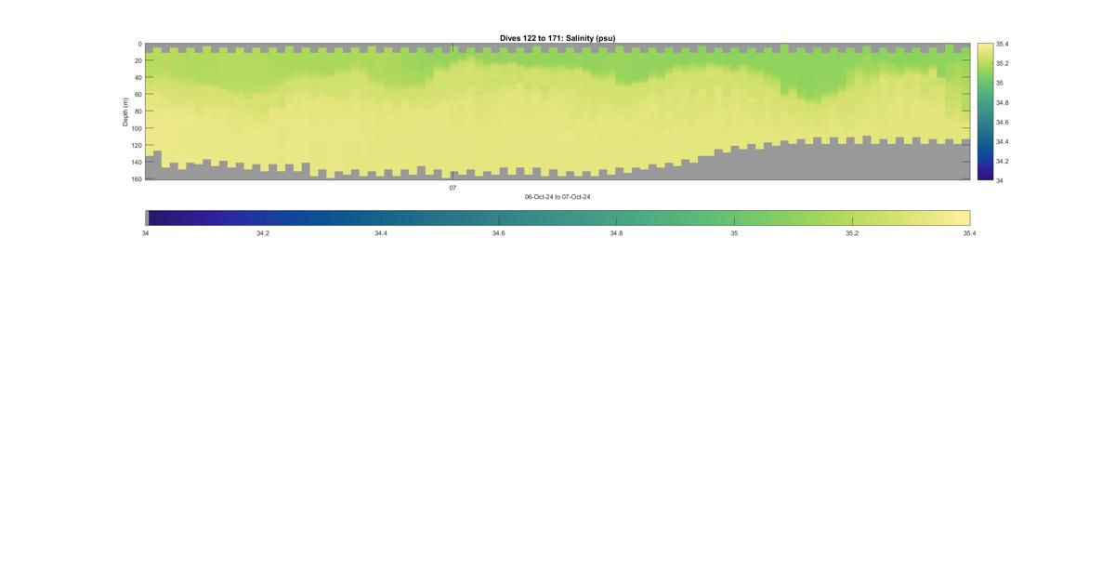Click inside the salinity section plot area
This screenshot has width=1115, height=578.
557,112
